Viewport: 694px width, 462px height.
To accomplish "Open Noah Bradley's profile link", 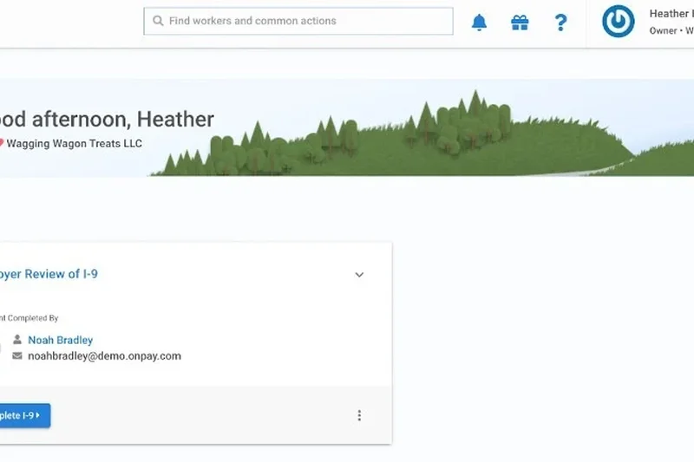I will click(x=60, y=340).
